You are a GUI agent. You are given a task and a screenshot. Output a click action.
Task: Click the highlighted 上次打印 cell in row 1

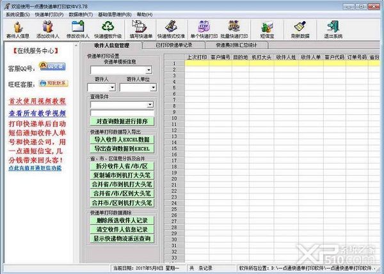197,64
